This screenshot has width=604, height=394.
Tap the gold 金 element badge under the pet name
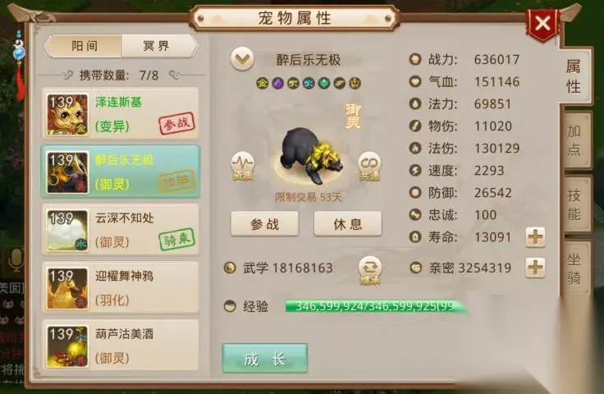[x=263, y=83]
